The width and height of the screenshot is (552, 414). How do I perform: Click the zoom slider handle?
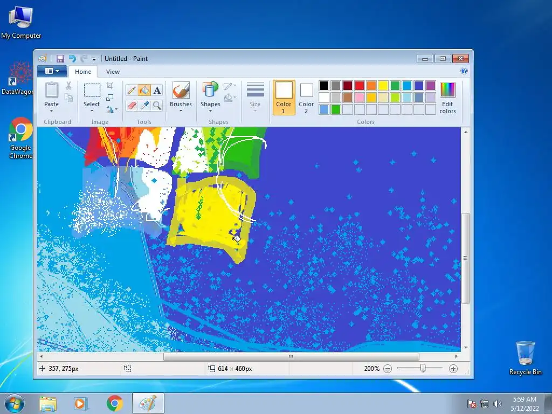(423, 369)
